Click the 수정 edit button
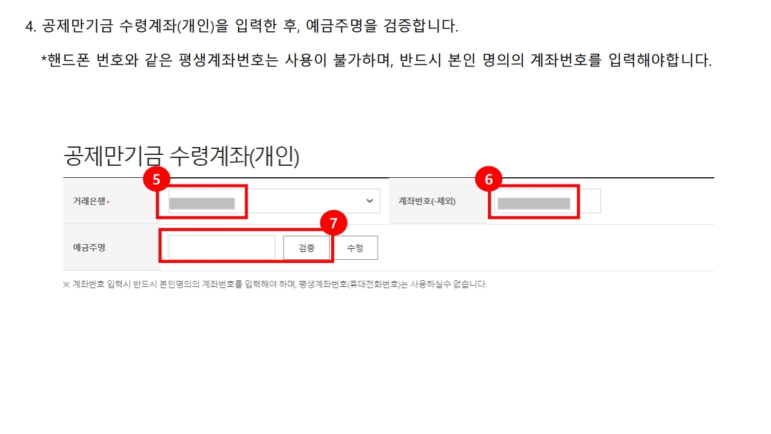 pos(355,248)
